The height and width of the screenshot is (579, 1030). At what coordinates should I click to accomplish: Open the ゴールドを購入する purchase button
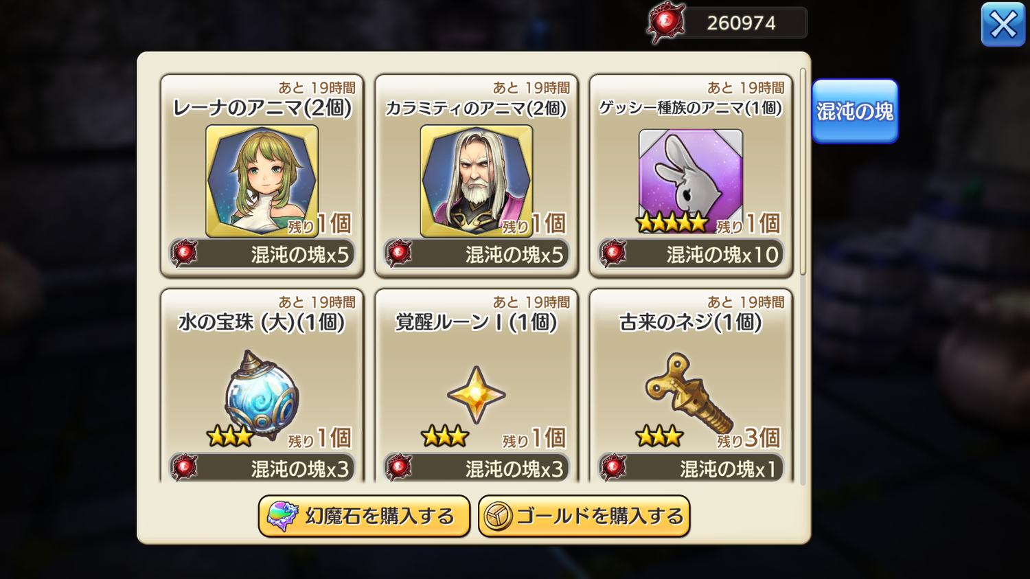pos(584,516)
